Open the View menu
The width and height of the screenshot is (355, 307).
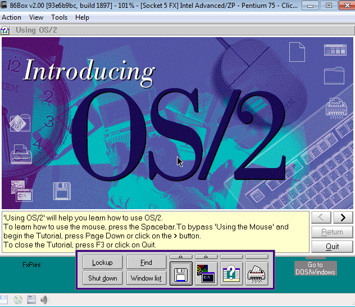coord(36,17)
